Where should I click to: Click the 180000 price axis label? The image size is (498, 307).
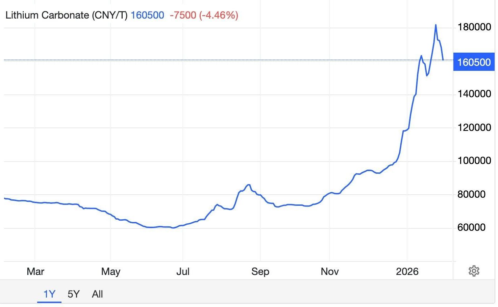tap(474, 27)
